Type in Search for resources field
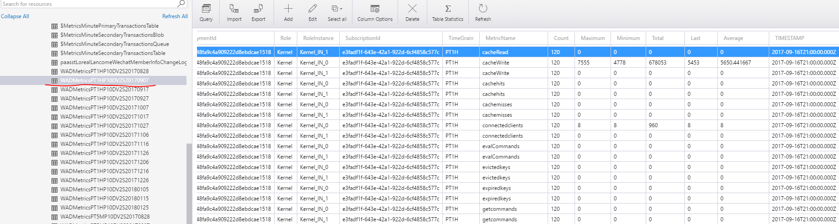 click(x=87, y=4)
